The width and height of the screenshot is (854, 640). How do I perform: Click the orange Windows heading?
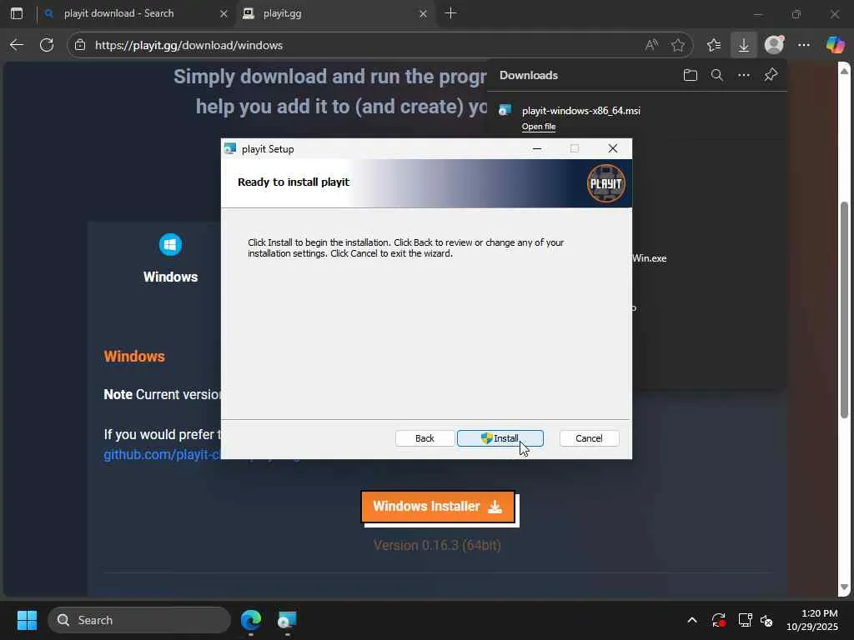[134, 357]
